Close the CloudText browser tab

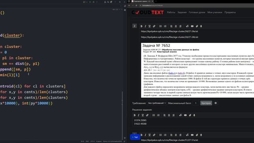(x=152, y=1)
